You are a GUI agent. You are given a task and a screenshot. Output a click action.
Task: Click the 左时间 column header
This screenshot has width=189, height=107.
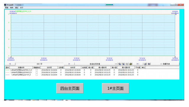(x=49, y=68)
